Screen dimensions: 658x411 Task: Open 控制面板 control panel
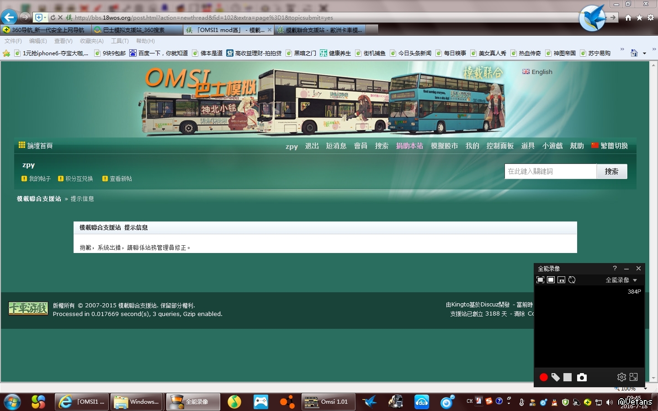coord(500,146)
